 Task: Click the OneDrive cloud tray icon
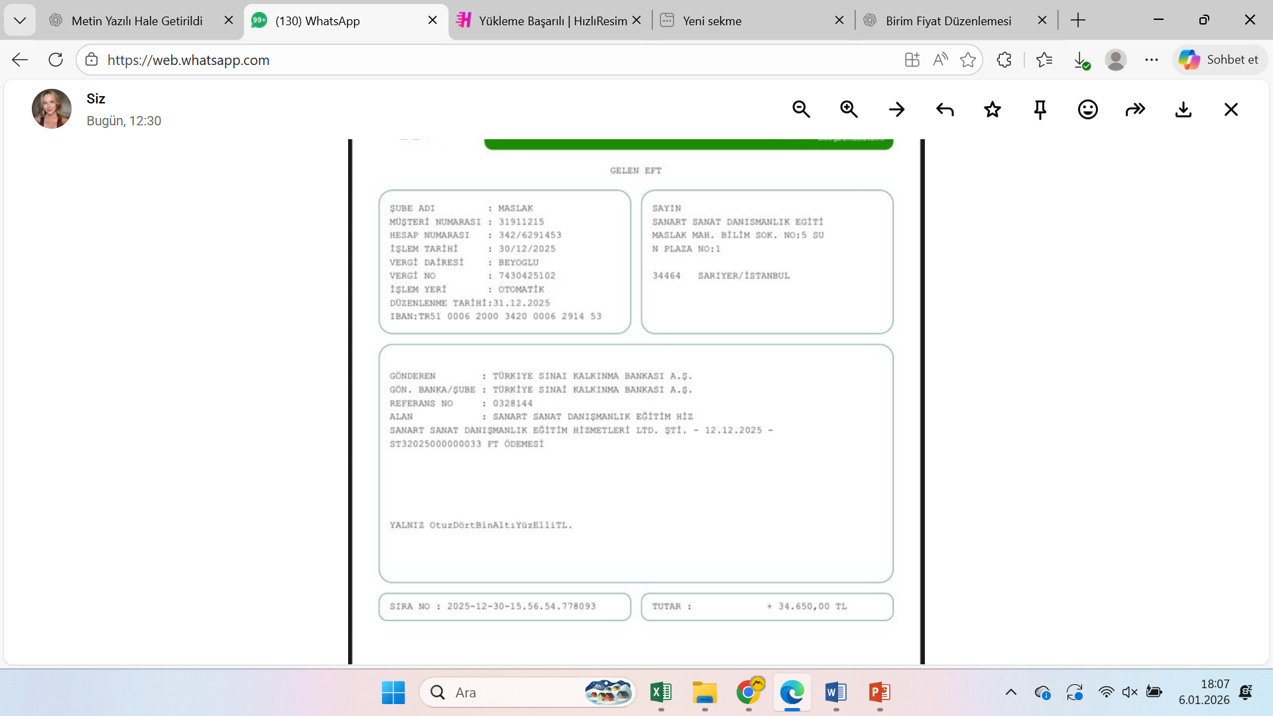coord(1042,693)
